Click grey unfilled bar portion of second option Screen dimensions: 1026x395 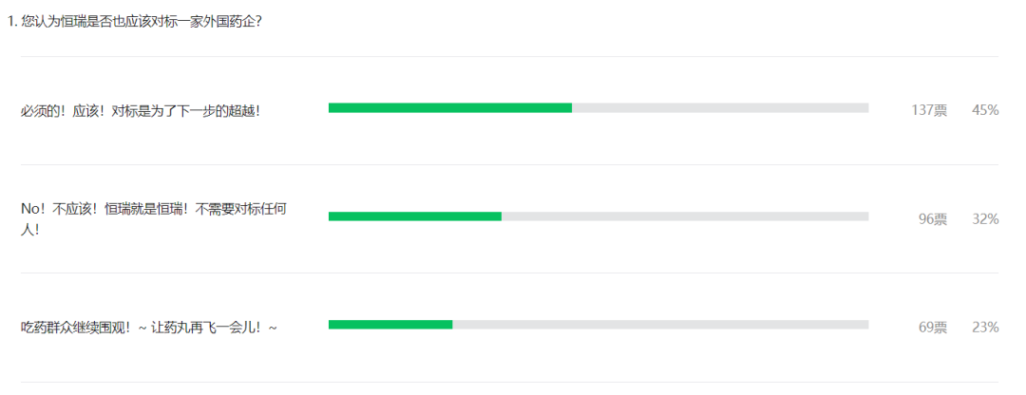pyautogui.click(x=685, y=216)
